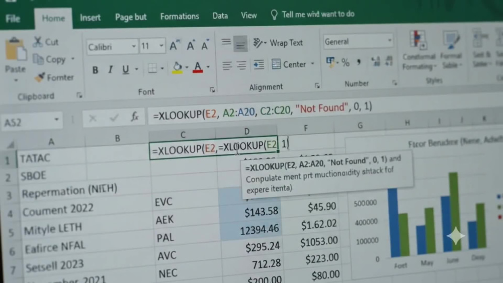Apply yellow fill color bucket

177,68
